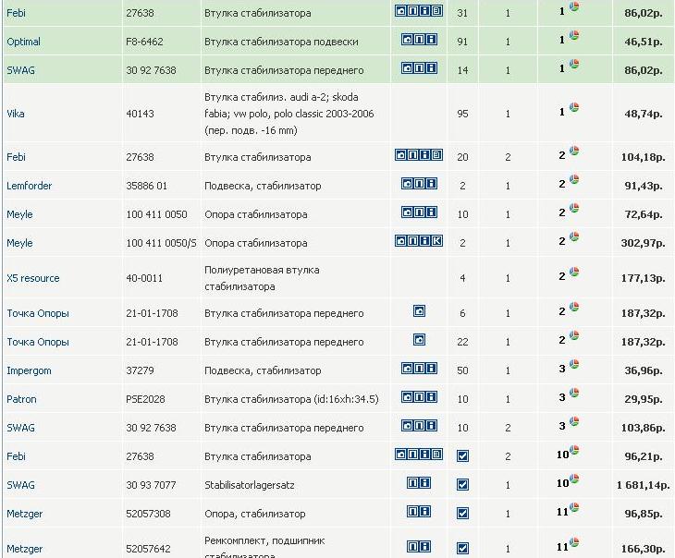Click the price 48,74р.
The image size is (675, 558).
point(644,114)
